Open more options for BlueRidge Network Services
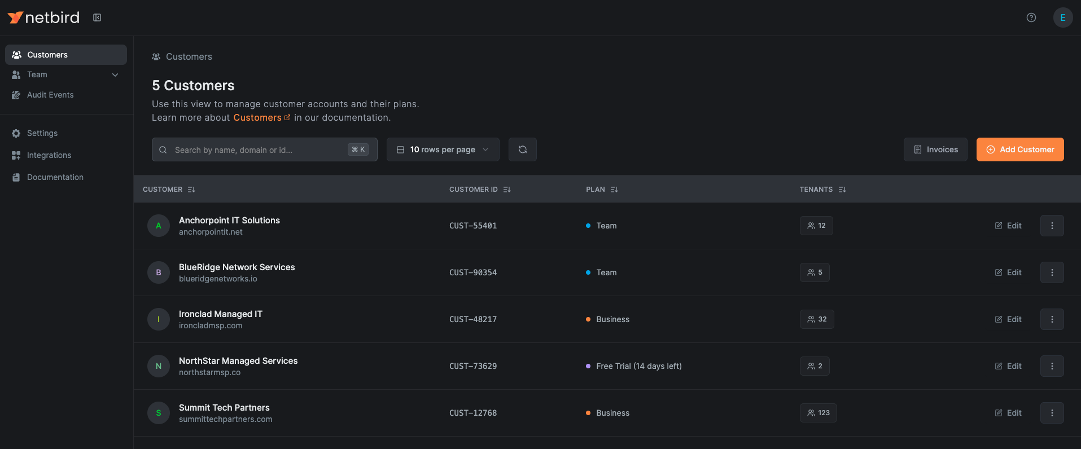The width and height of the screenshot is (1081, 449). coord(1052,272)
